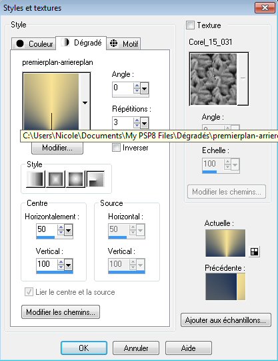Open the Centre Vertical dropdown arrow
Screen dimensions: 278x361
tap(68, 265)
